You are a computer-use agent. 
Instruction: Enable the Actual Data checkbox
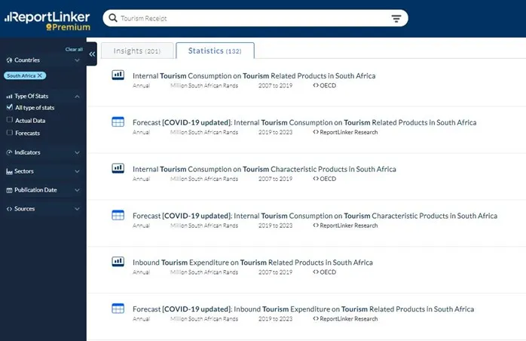(x=9, y=120)
